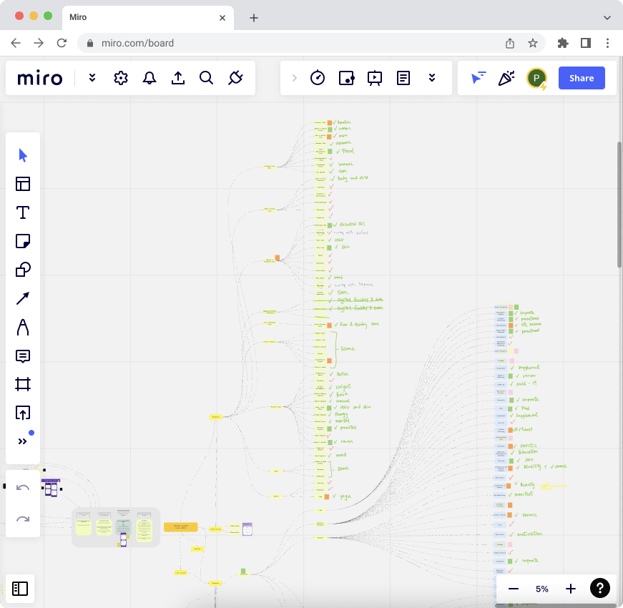Toggle the browser side panel
The height and width of the screenshot is (608, 623).
coord(586,43)
